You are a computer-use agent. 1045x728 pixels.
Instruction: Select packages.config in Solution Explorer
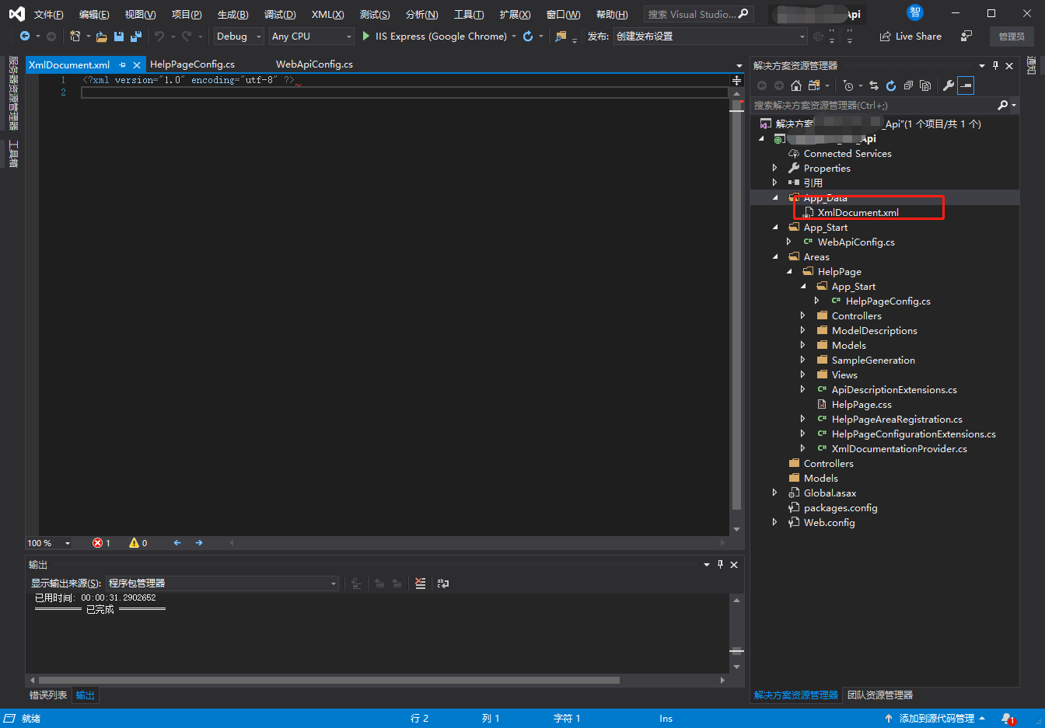(841, 508)
